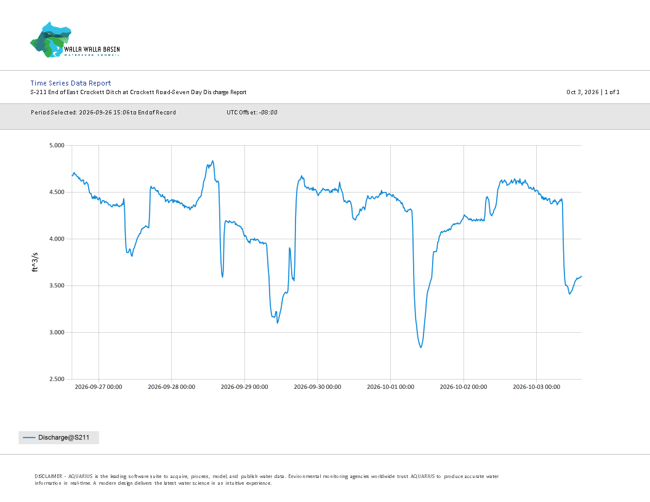
Task: Click the Time Series Data Report title
Action: [70, 83]
